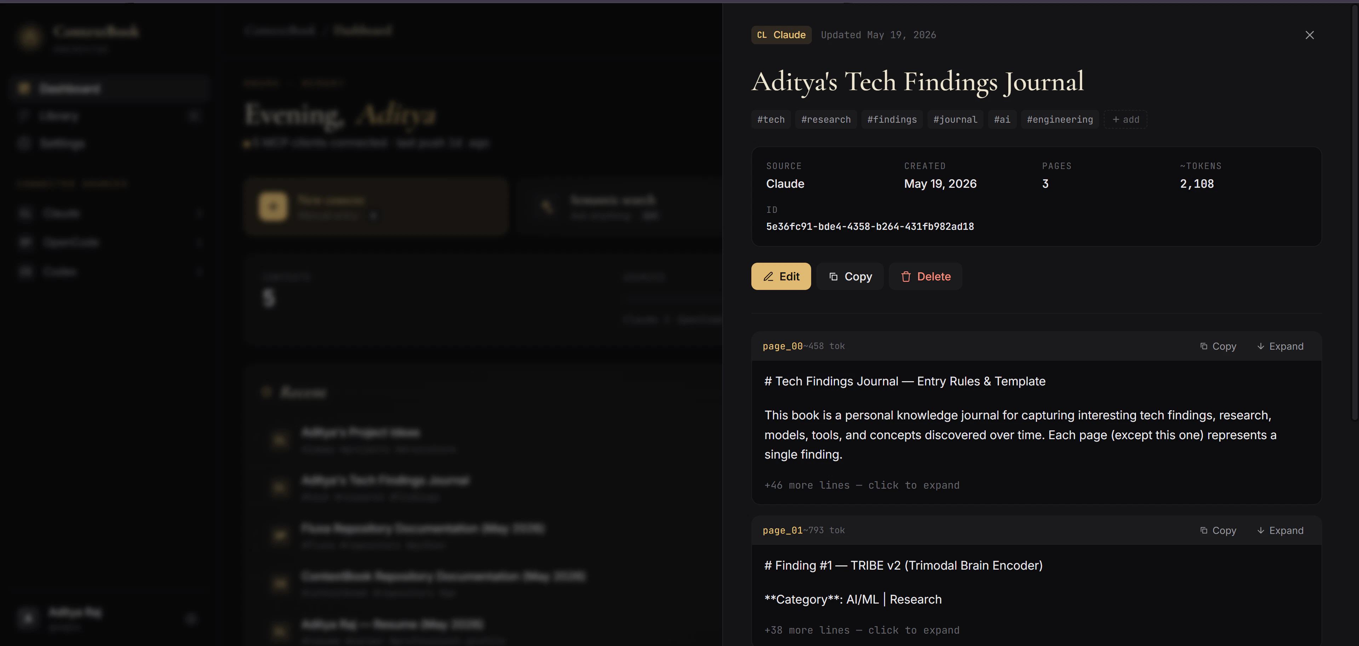Delete the Tech Findings Journal
This screenshot has width=1359, height=646.
[925, 276]
